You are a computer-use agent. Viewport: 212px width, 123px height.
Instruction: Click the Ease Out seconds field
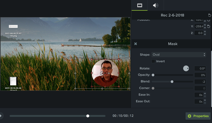click(x=199, y=102)
